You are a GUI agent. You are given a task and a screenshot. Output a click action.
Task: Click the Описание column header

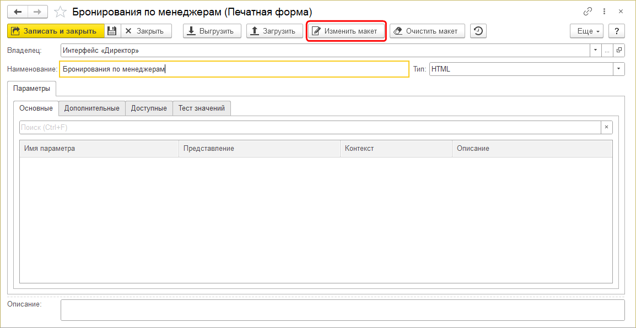532,148
